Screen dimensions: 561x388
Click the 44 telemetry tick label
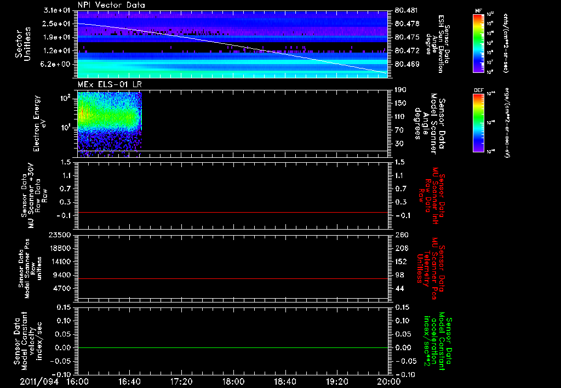(399, 288)
